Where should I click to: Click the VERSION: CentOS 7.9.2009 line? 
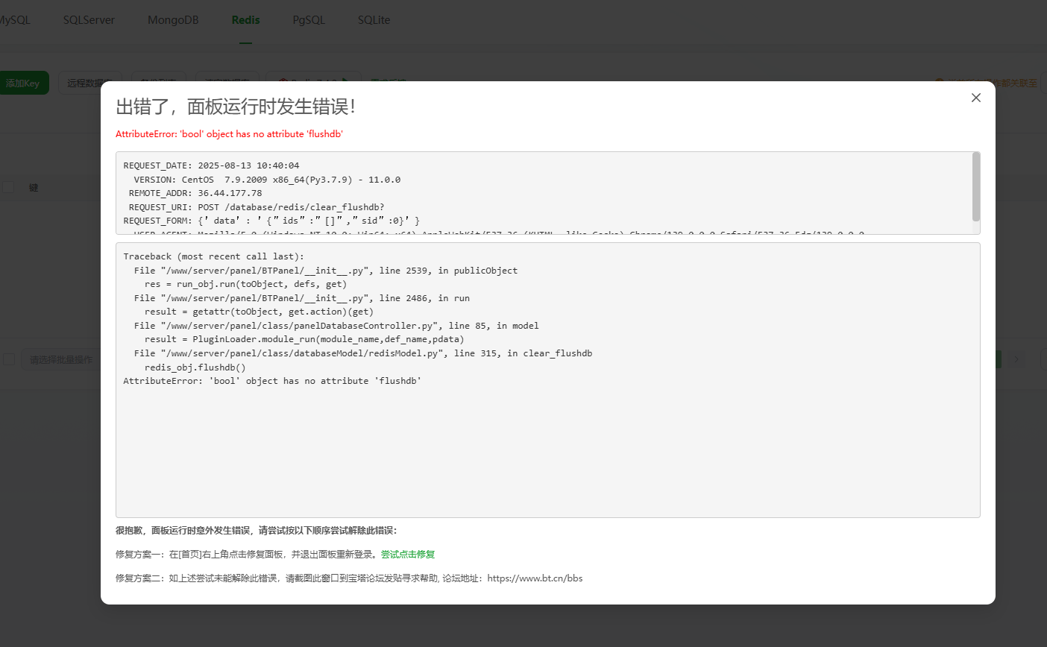[267, 180]
